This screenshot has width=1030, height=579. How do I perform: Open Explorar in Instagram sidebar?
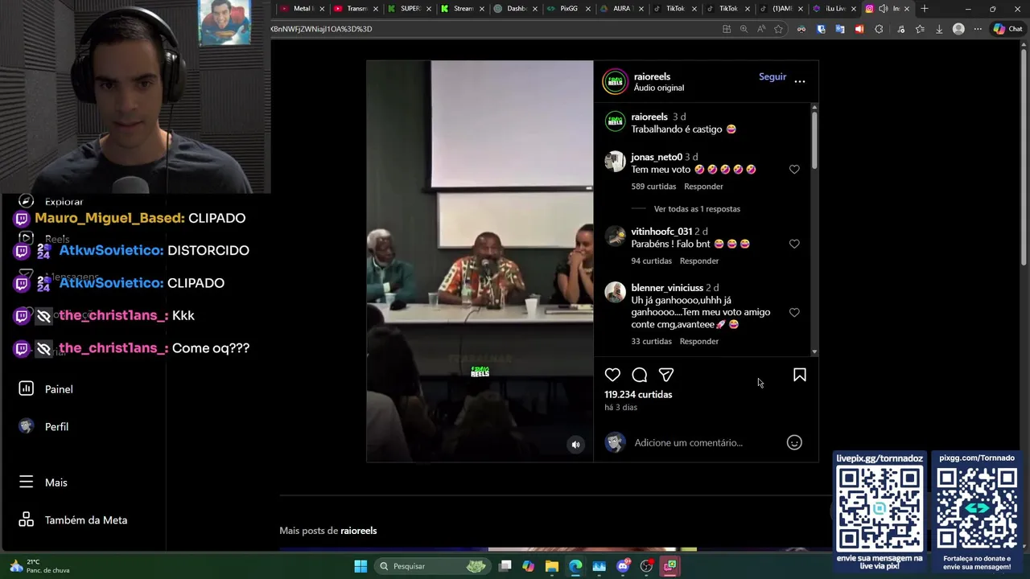pos(52,201)
